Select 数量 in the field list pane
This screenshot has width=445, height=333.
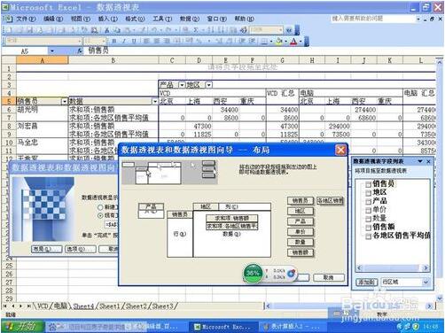point(379,218)
